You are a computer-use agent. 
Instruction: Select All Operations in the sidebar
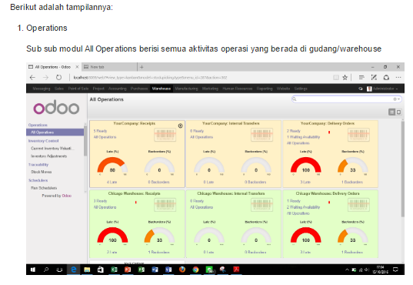tap(55, 132)
